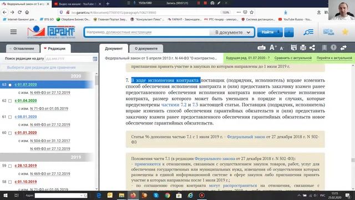
Task: Open edition link с 28.12.2019
Action: (x=26, y=166)
